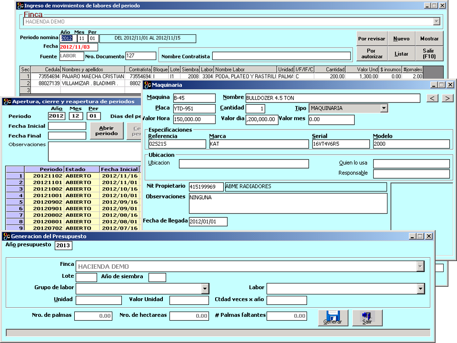The height and width of the screenshot is (343, 457).
Task: Click the Modelo field showing 2000
Action: tap(411, 144)
